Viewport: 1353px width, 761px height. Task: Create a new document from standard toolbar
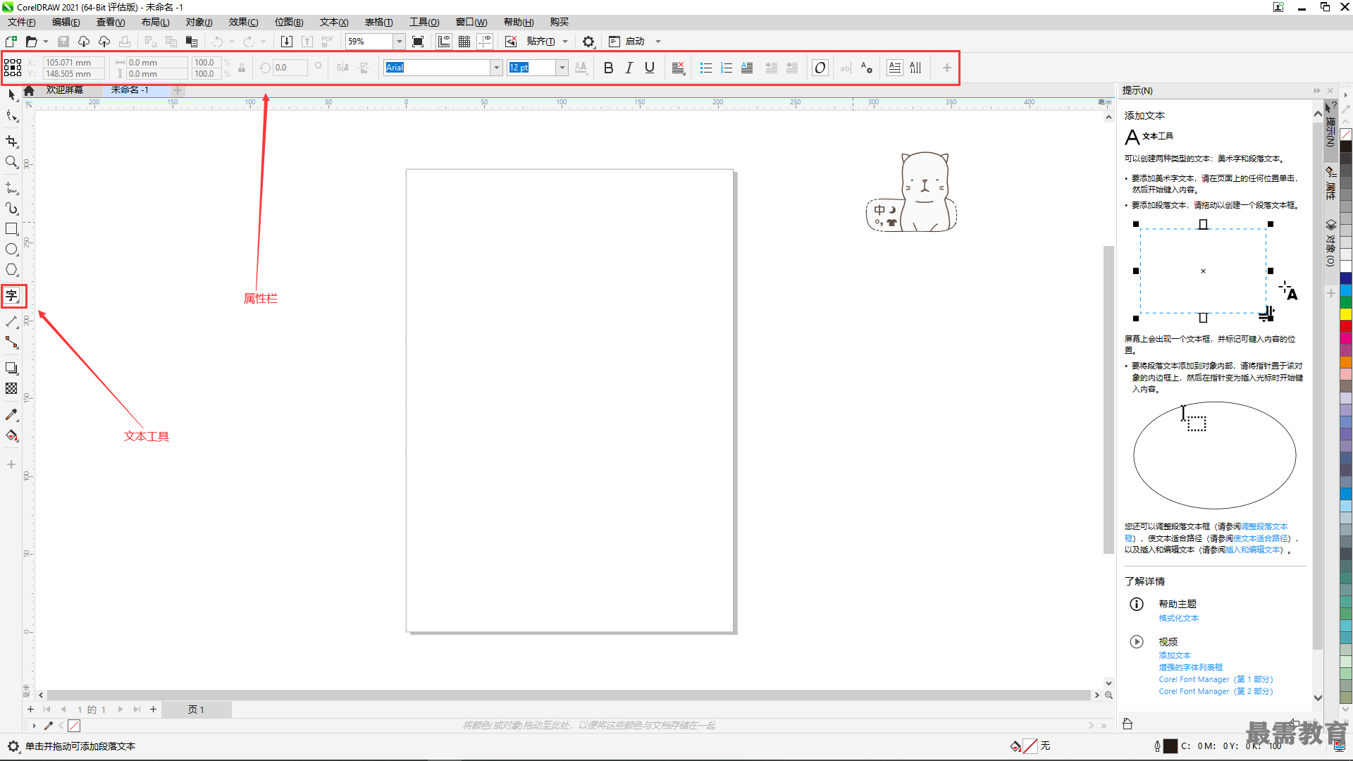[11, 42]
